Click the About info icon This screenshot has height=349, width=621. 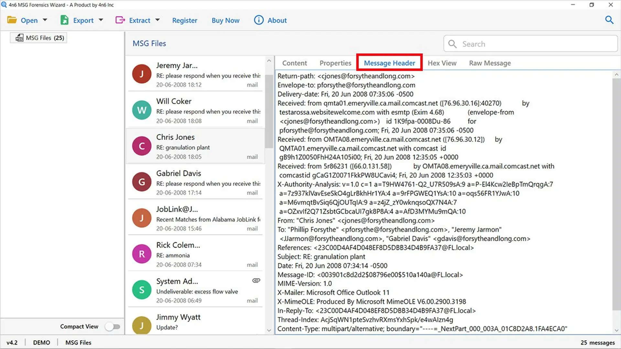pyautogui.click(x=259, y=20)
